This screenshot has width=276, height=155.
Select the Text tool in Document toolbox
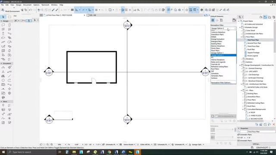[x=3, y=72]
